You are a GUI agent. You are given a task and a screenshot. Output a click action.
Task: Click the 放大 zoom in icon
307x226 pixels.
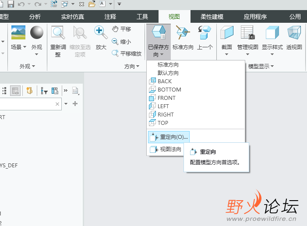(x=101, y=32)
